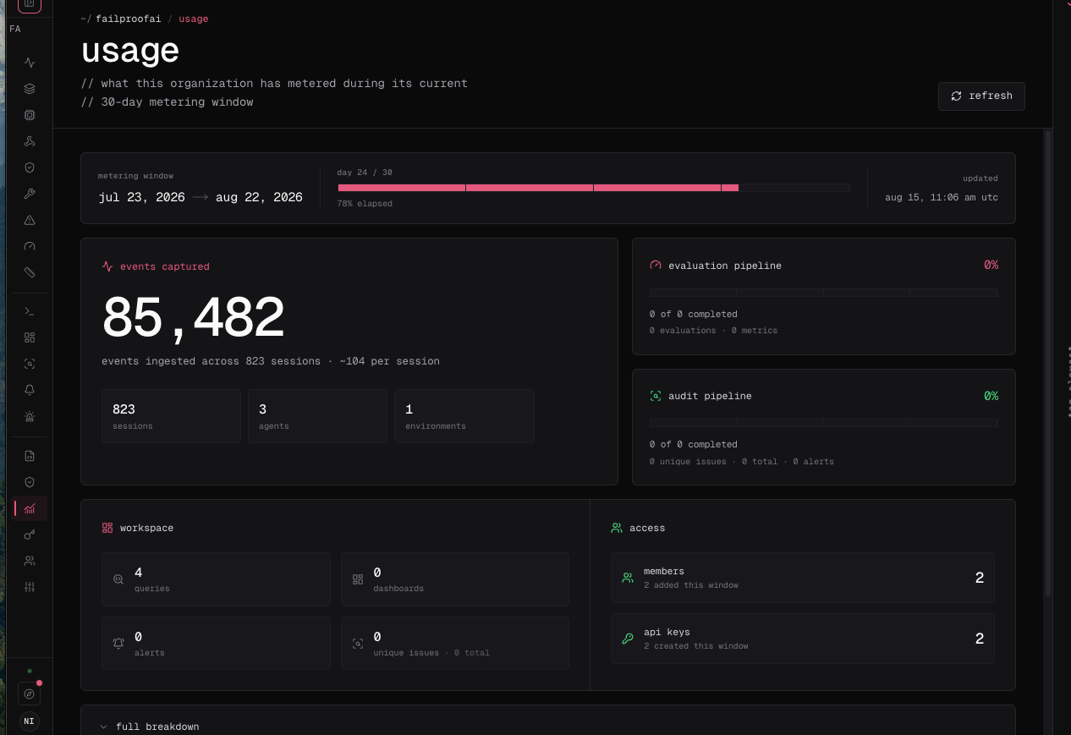Click the pulse icon beside events captured
Image resolution: width=1071 pixels, height=735 pixels.
[107, 266]
